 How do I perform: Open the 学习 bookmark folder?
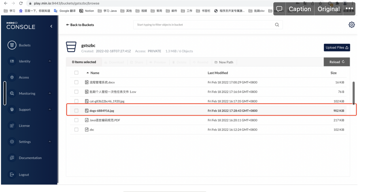[x=10, y=11]
